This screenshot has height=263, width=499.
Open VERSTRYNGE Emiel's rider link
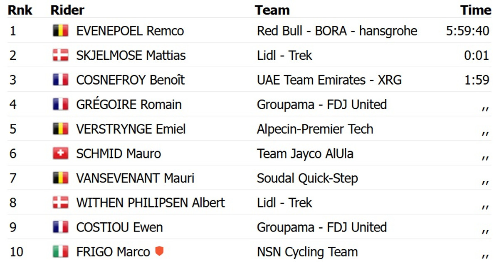click(x=131, y=129)
